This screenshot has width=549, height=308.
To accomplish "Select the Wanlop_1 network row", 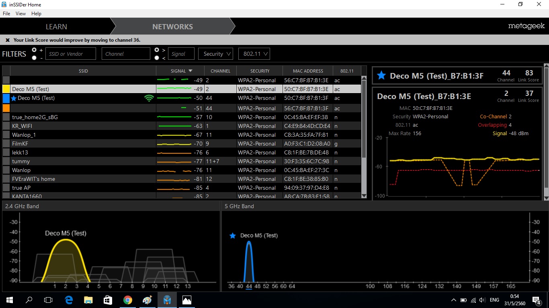I will tap(182, 135).
